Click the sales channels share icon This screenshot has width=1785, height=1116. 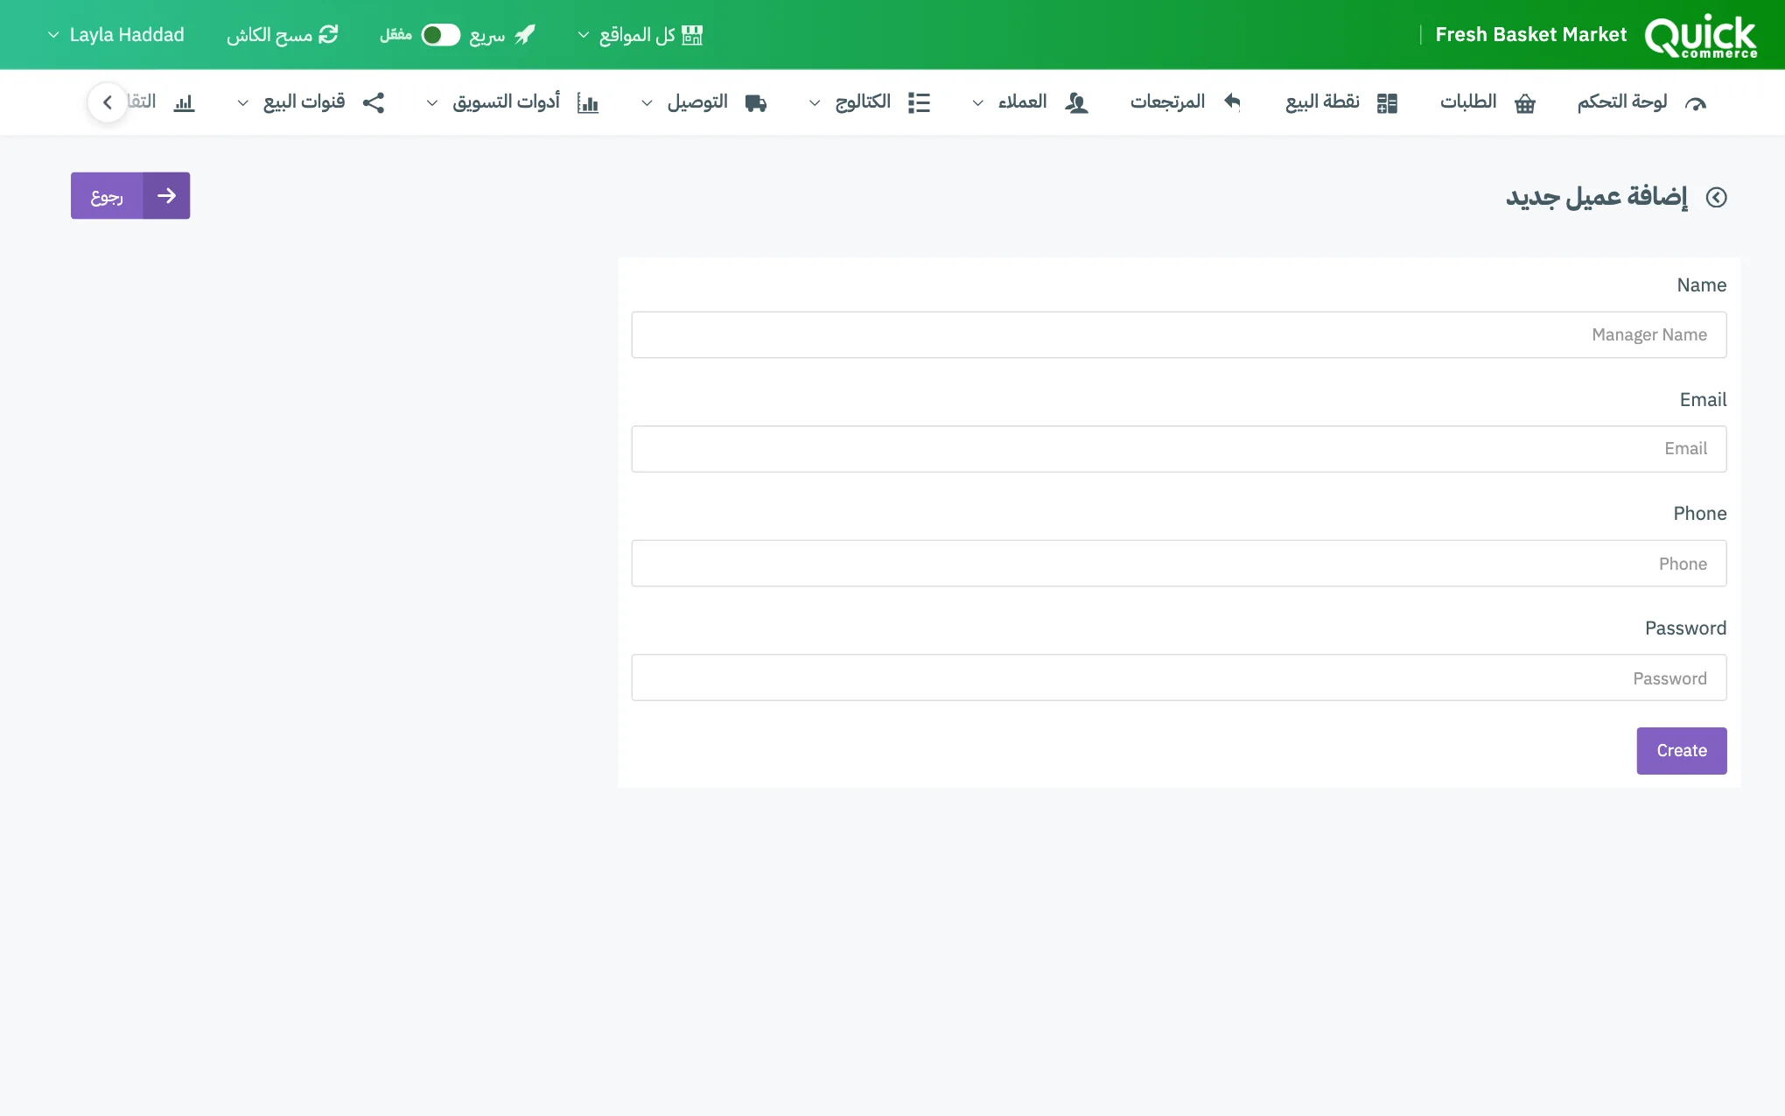pyautogui.click(x=374, y=102)
